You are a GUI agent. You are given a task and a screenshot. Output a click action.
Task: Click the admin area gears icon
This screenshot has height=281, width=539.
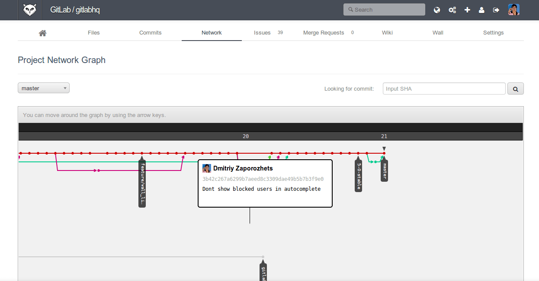pyautogui.click(x=452, y=9)
